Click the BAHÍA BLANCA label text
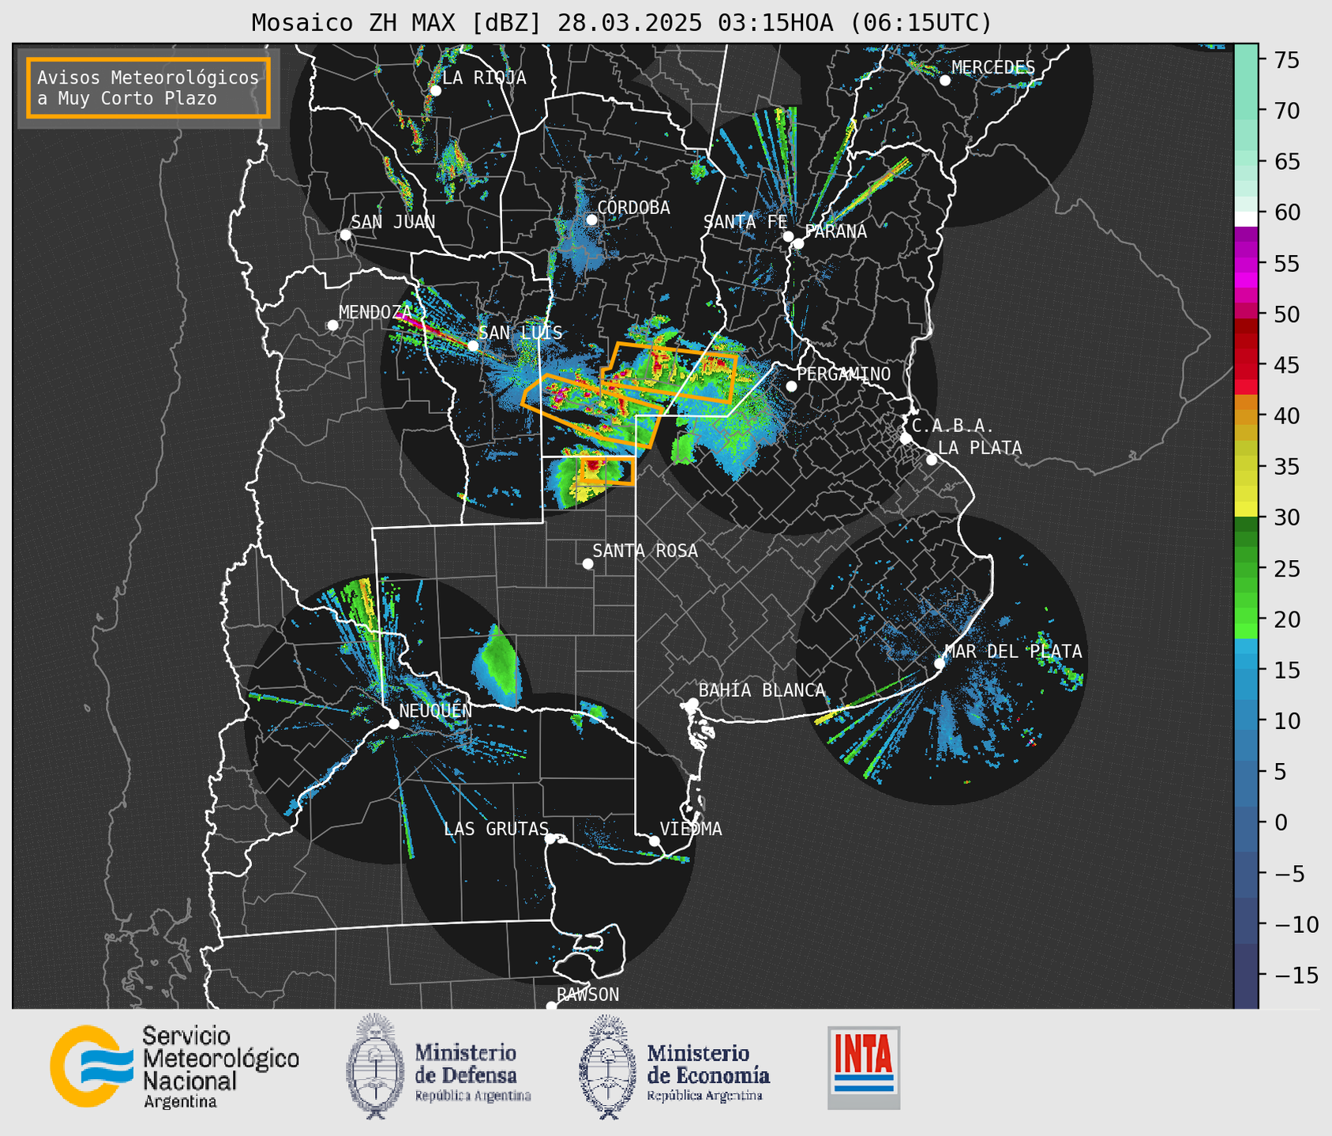 (x=762, y=690)
